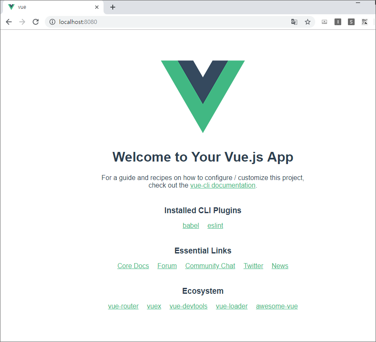Screen dimensions: 376x342
Task: Visit the Core Docs link
Action: click(x=133, y=266)
